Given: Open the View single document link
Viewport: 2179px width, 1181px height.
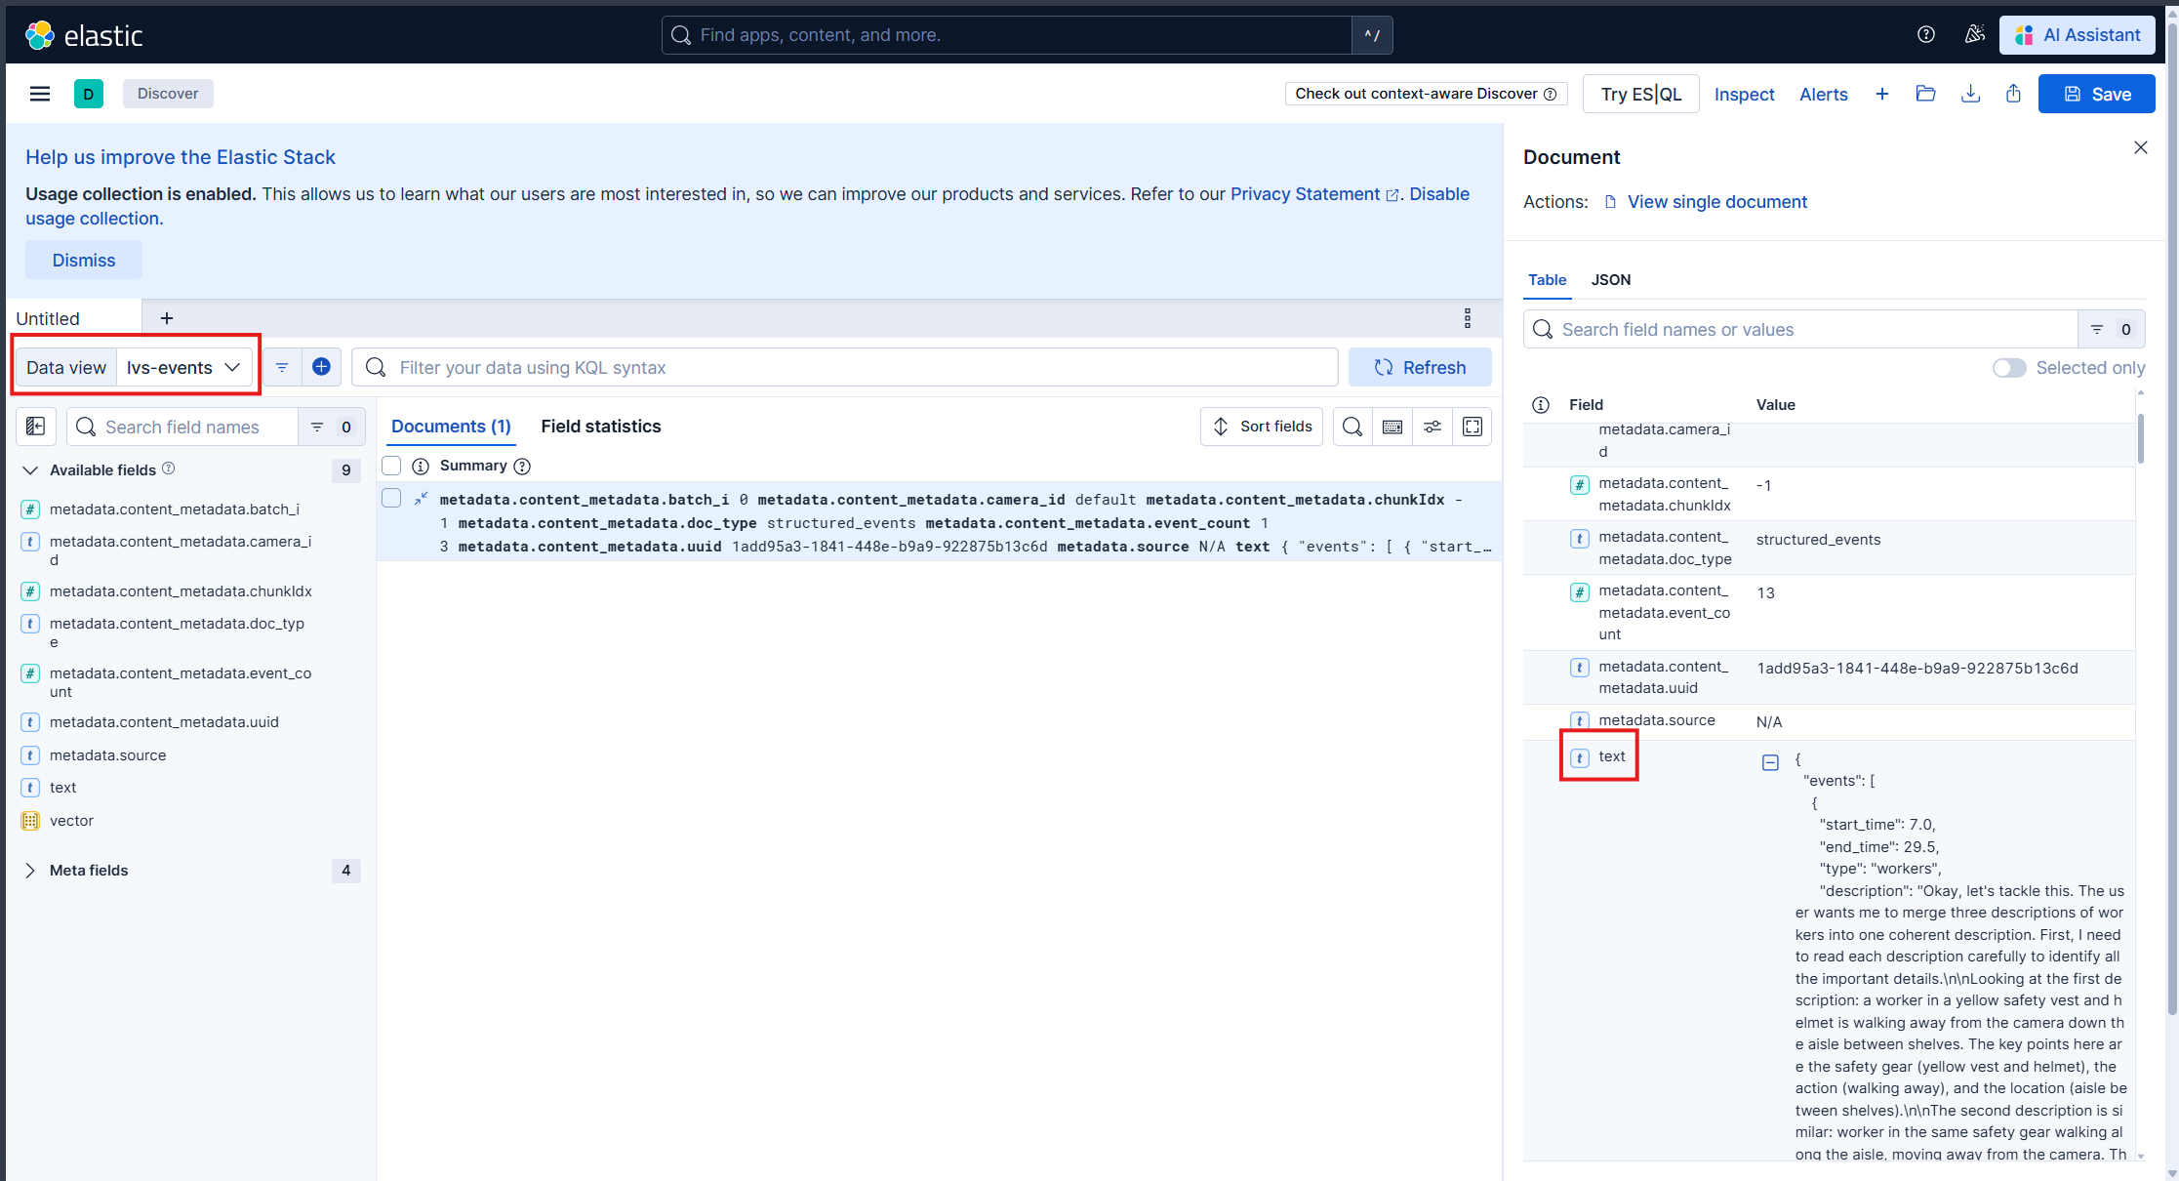Looking at the screenshot, I should pos(1716,202).
